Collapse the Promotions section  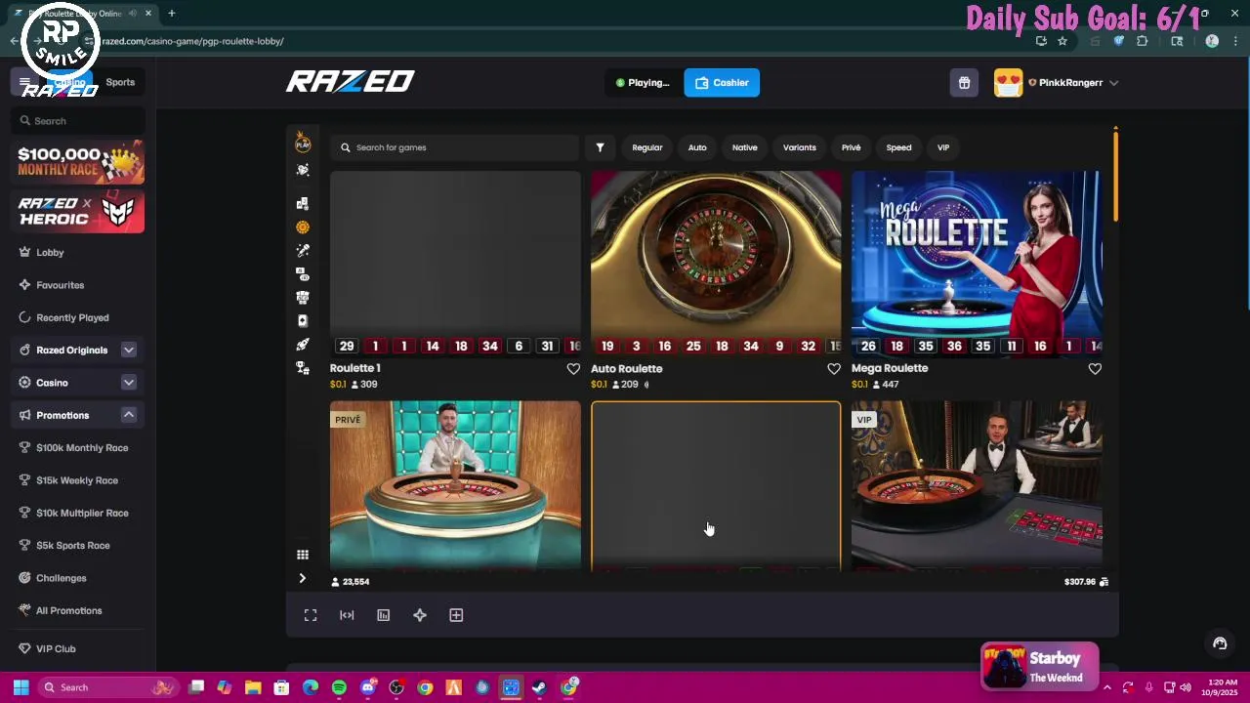tap(128, 415)
